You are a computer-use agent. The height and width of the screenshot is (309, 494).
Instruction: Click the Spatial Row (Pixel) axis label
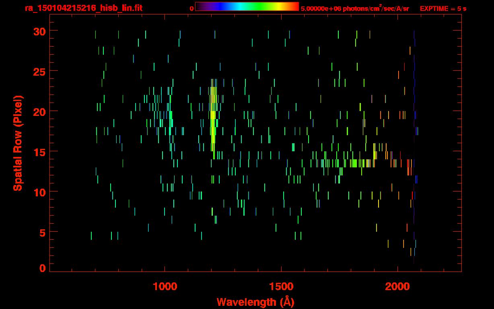pos(18,143)
